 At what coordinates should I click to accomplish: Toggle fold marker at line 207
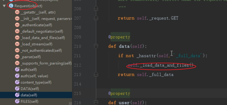point(96,18)
